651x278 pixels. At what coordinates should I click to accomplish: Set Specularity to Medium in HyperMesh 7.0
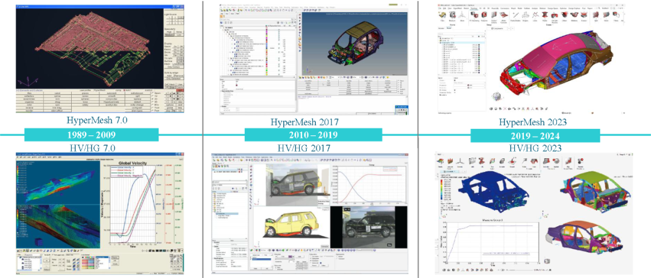pyautogui.click(x=169, y=35)
